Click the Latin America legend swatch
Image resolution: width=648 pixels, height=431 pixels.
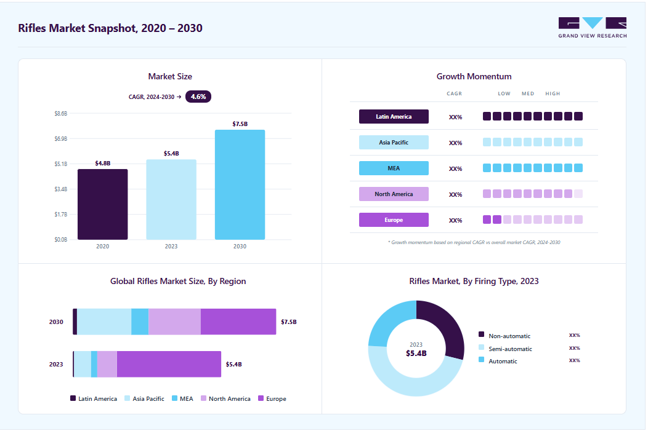click(73, 398)
